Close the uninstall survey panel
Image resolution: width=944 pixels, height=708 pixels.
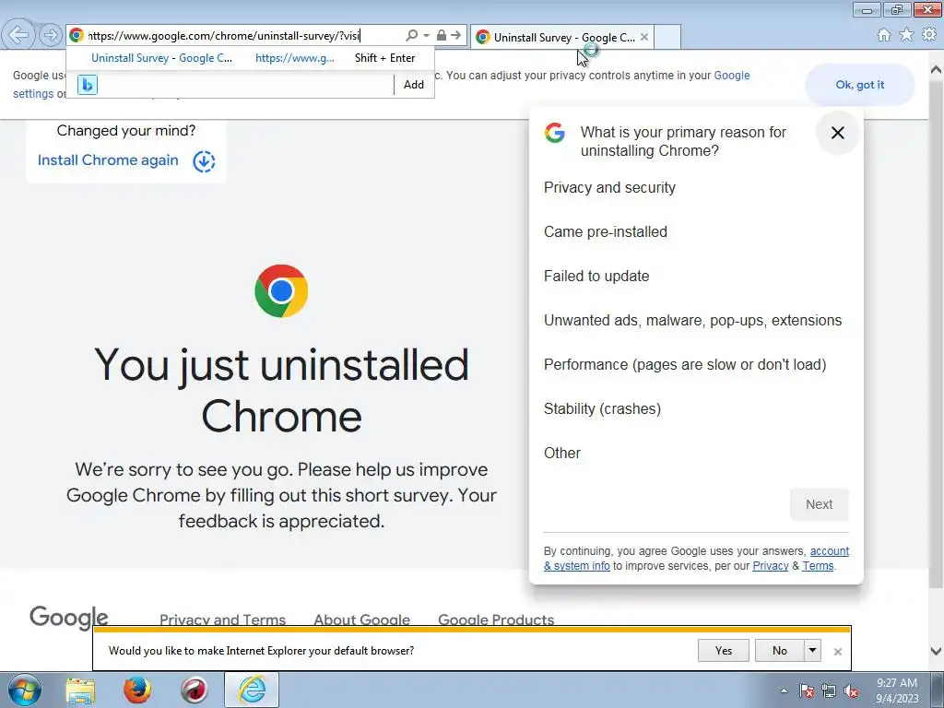[837, 133]
